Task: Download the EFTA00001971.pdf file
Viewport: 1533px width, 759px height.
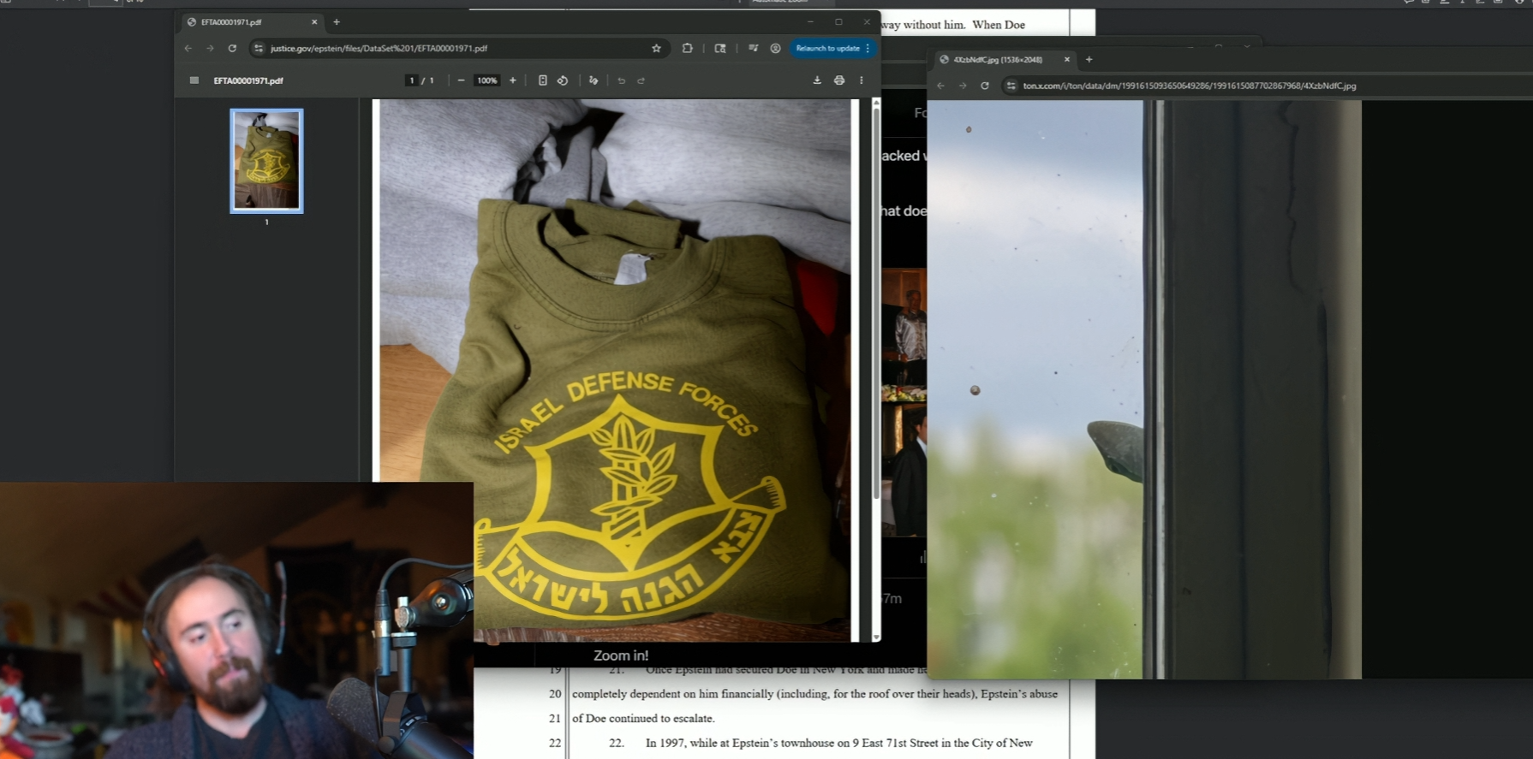Action: 817,80
